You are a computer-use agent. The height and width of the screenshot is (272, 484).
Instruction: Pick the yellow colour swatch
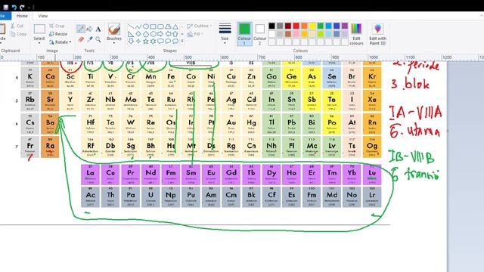click(312, 26)
